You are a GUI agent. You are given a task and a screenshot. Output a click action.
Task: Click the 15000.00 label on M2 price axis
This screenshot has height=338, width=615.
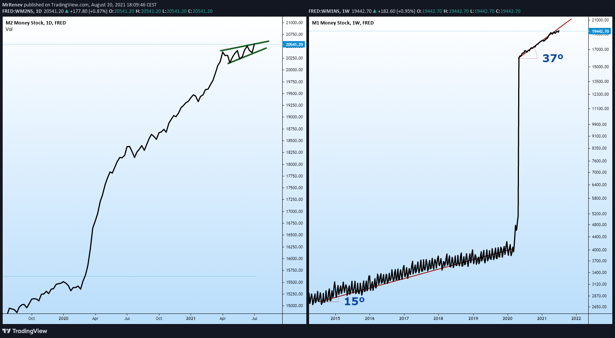(x=294, y=306)
